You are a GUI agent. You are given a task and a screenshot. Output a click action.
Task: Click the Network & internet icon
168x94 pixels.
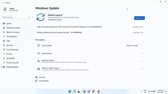tap(4, 32)
